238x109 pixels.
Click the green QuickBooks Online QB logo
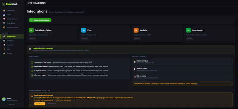[x=31, y=30]
